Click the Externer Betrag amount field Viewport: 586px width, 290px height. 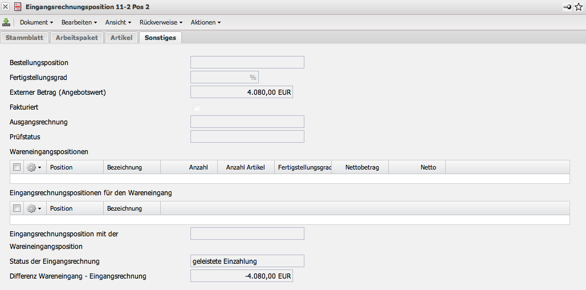[x=241, y=92]
